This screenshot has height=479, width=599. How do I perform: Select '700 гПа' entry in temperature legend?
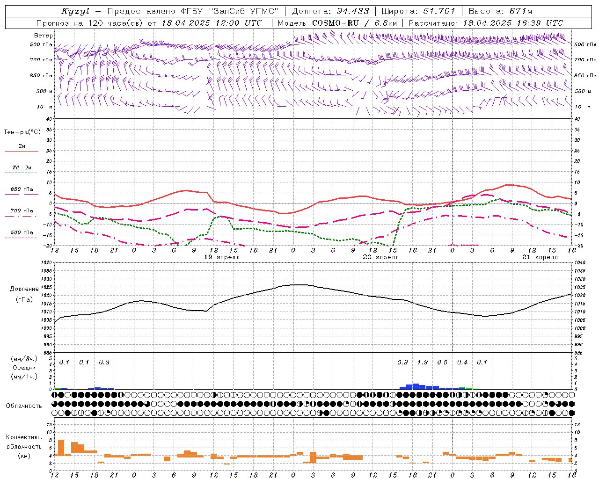(22, 210)
